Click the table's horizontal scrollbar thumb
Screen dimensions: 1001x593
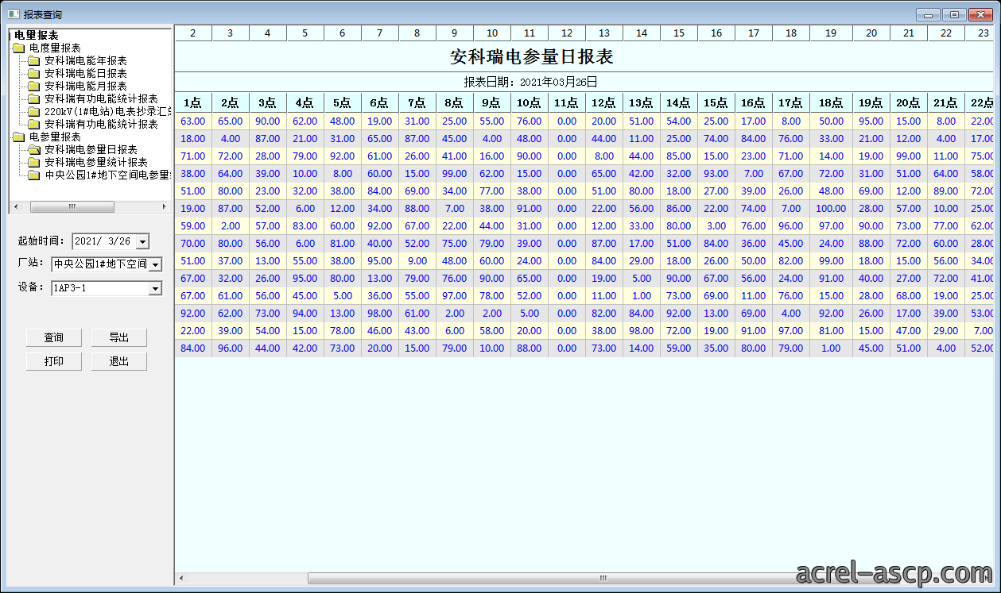pos(603,578)
